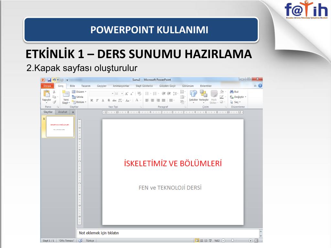Toggle align text right

click(x=158, y=100)
